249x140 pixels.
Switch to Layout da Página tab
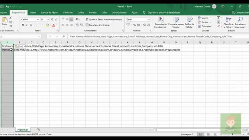click(x=50, y=12)
